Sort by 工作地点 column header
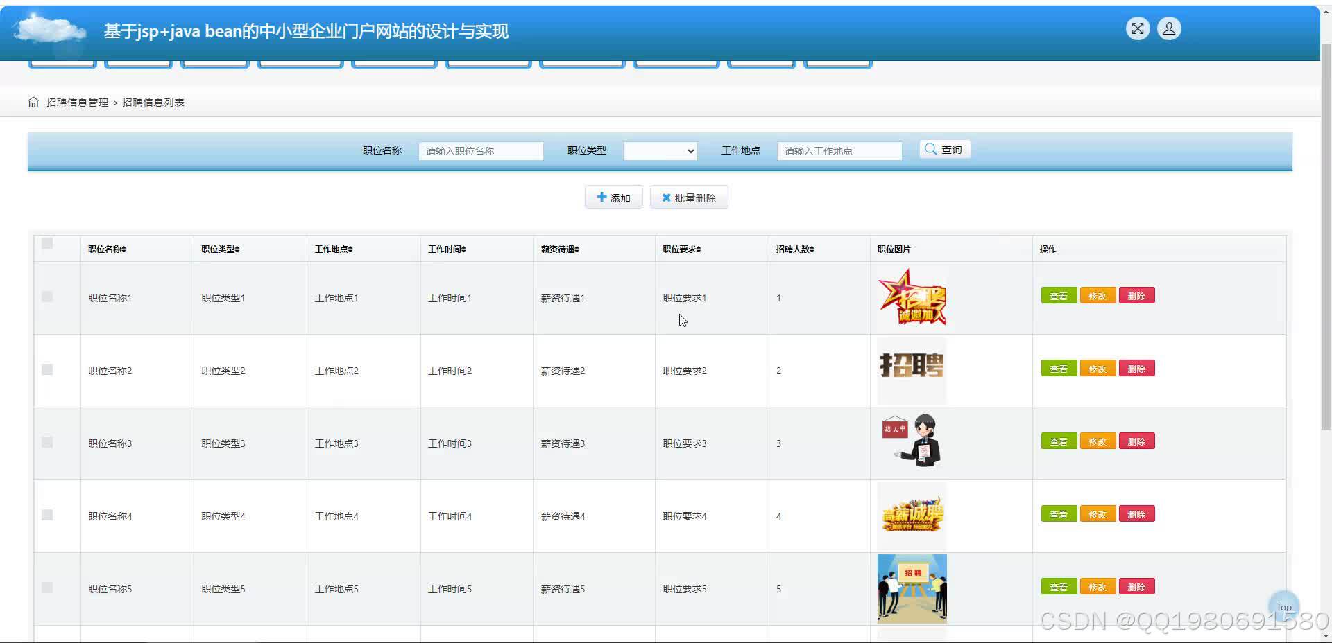The height and width of the screenshot is (643, 1332). pyautogui.click(x=334, y=249)
